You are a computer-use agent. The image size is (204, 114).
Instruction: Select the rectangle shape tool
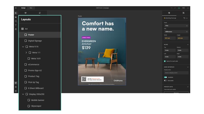pyautogui.click(x=16, y=21)
